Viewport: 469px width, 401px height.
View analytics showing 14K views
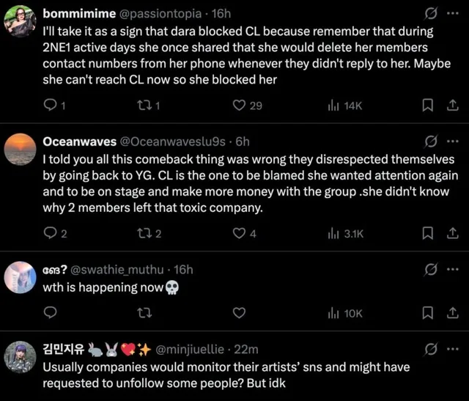pyautogui.click(x=345, y=106)
